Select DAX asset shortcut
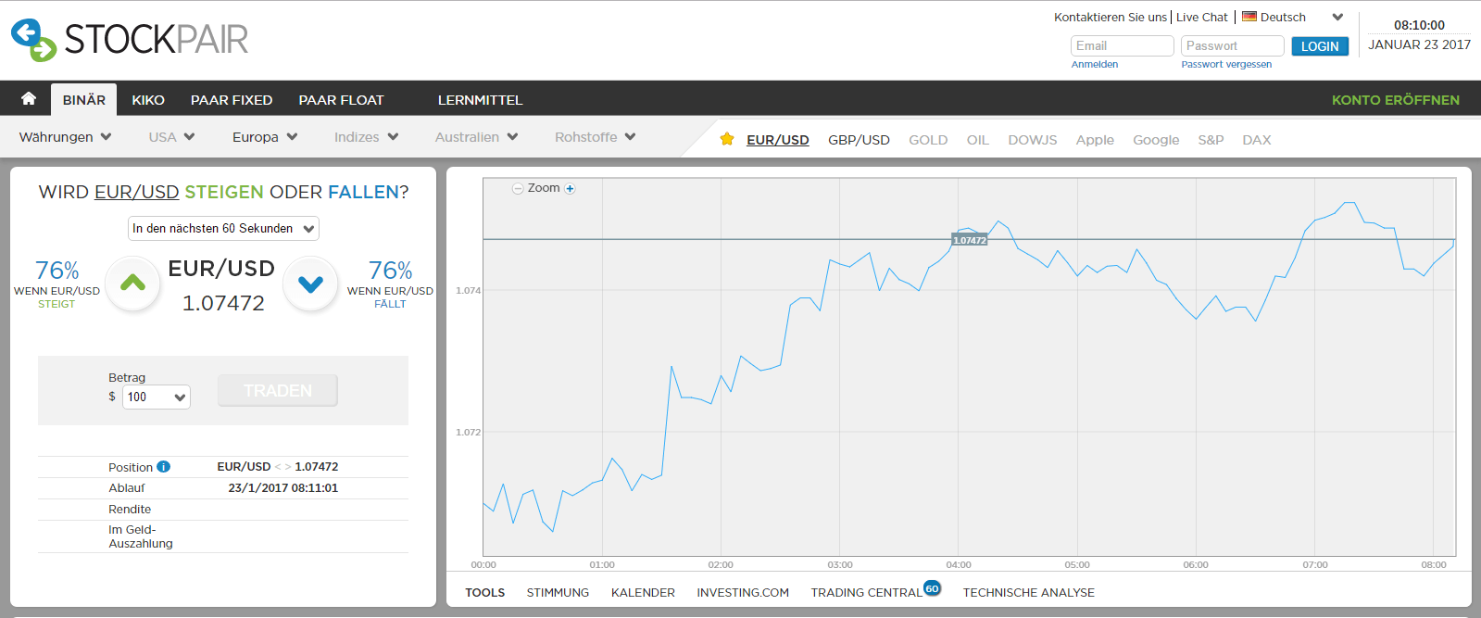Screen dimensions: 1481x618 (x=1257, y=140)
